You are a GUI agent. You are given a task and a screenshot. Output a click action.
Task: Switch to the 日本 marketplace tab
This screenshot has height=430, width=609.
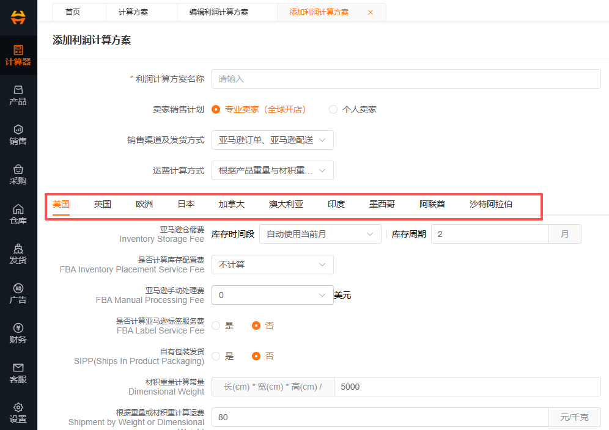(x=186, y=204)
